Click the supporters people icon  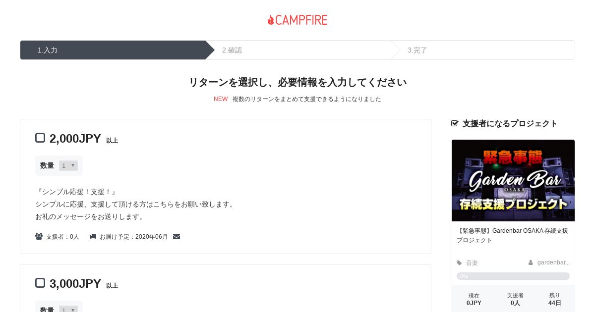click(x=39, y=237)
